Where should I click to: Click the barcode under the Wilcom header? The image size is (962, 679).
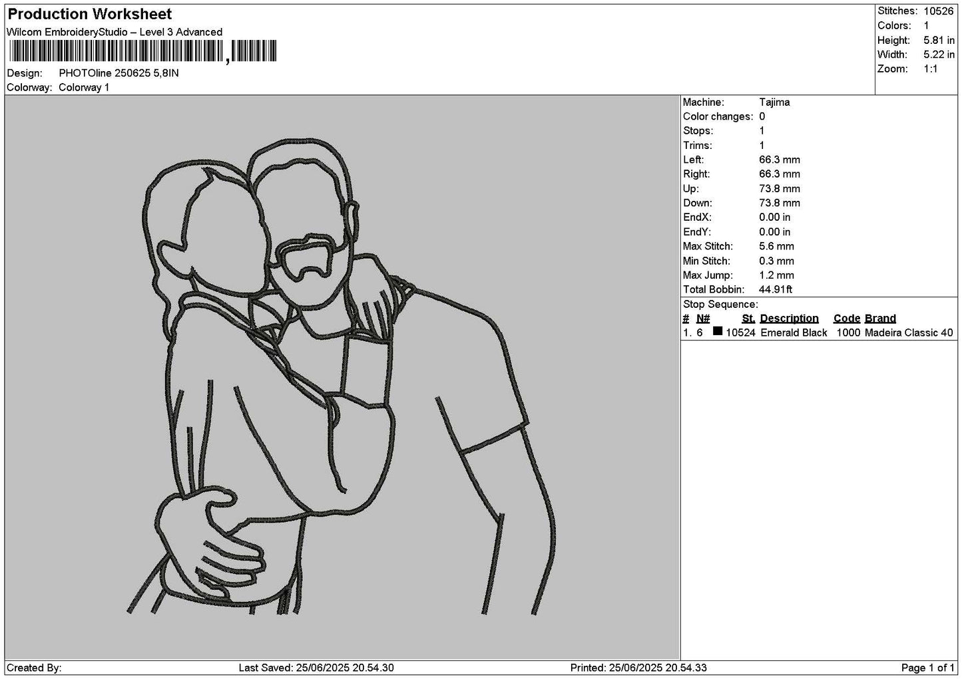[142, 51]
